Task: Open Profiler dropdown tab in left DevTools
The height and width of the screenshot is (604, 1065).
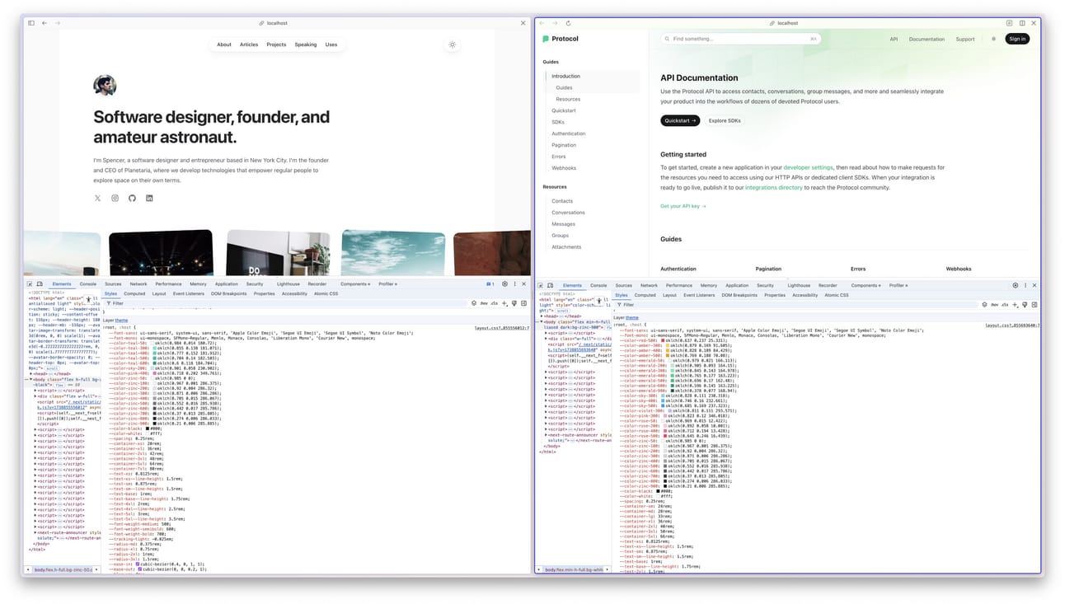Action: tap(388, 284)
